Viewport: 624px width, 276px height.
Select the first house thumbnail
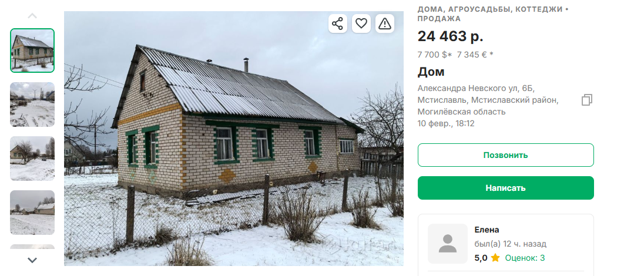point(32,51)
